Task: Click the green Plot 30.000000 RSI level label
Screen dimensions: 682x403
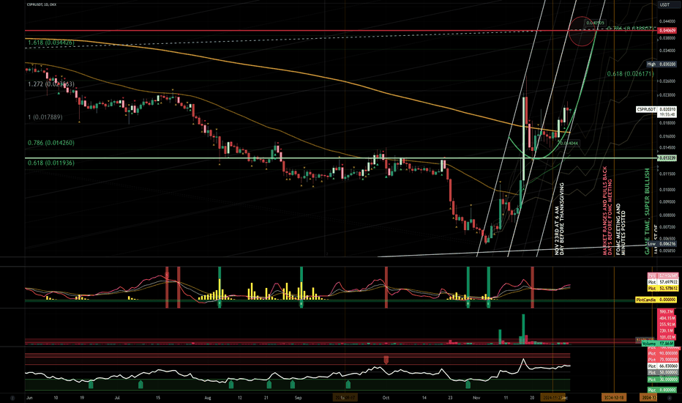Action: tap(663, 380)
